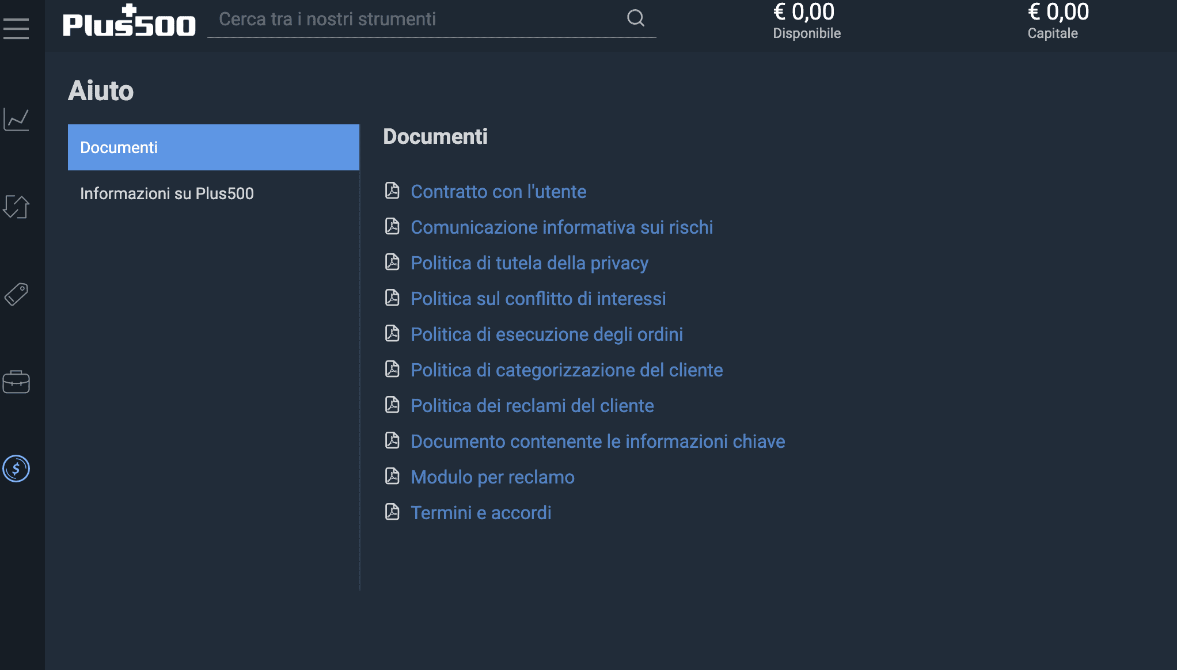The height and width of the screenshot is (670, 1177).
Task: Focus the instrument search field
Action: 415,19
